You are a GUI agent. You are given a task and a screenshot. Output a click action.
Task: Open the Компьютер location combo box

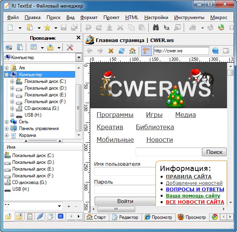coord(79,58)
